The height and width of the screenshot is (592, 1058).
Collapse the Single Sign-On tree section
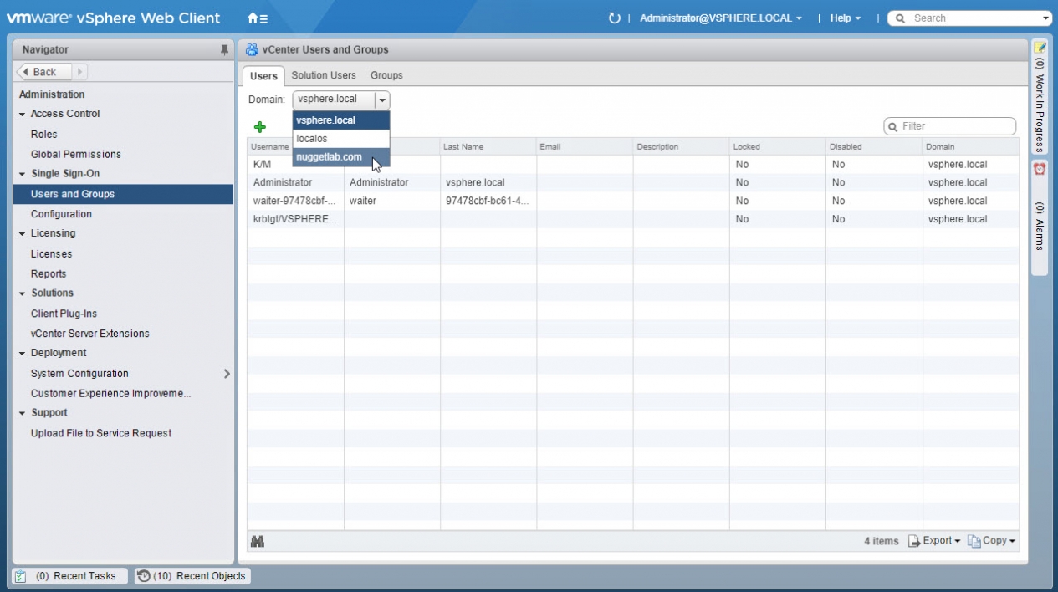(23, 174)
